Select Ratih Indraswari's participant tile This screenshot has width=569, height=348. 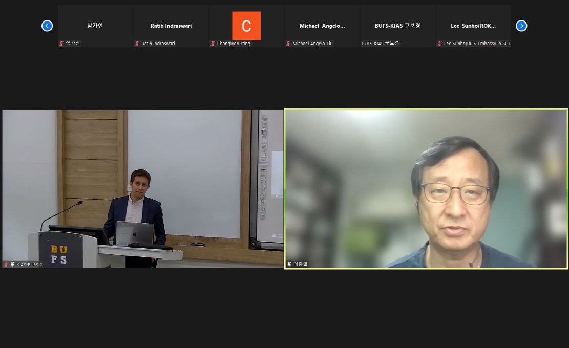pyautogui.click(x=171, y=26)
